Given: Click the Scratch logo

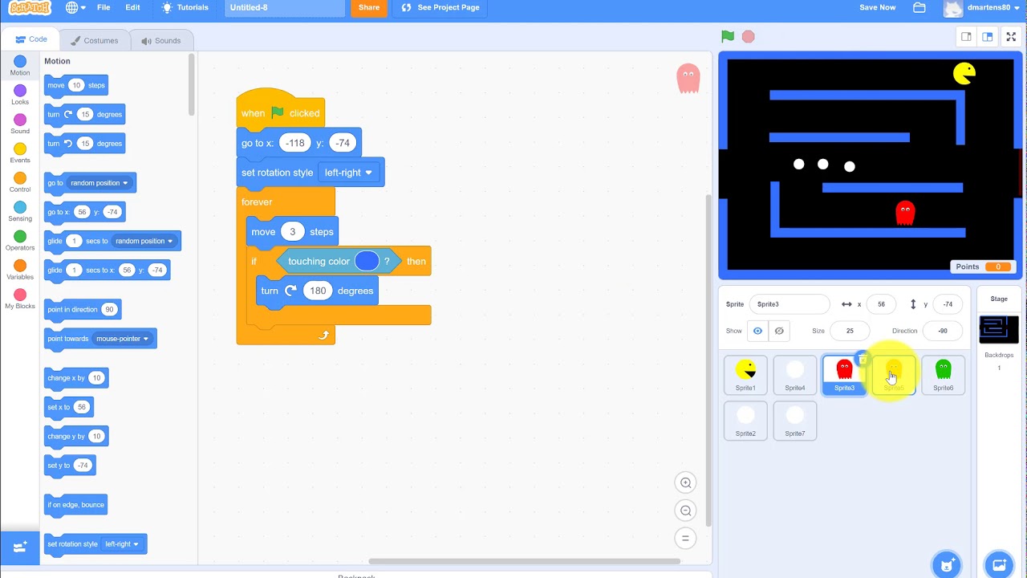Looking at the screenshot, I should 29,8.
